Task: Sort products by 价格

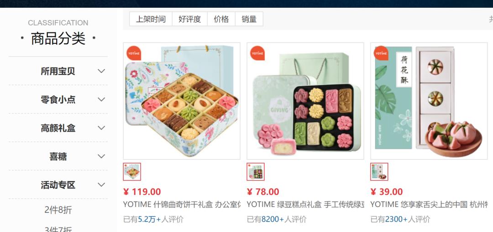Action: click(x=221, y=19)
